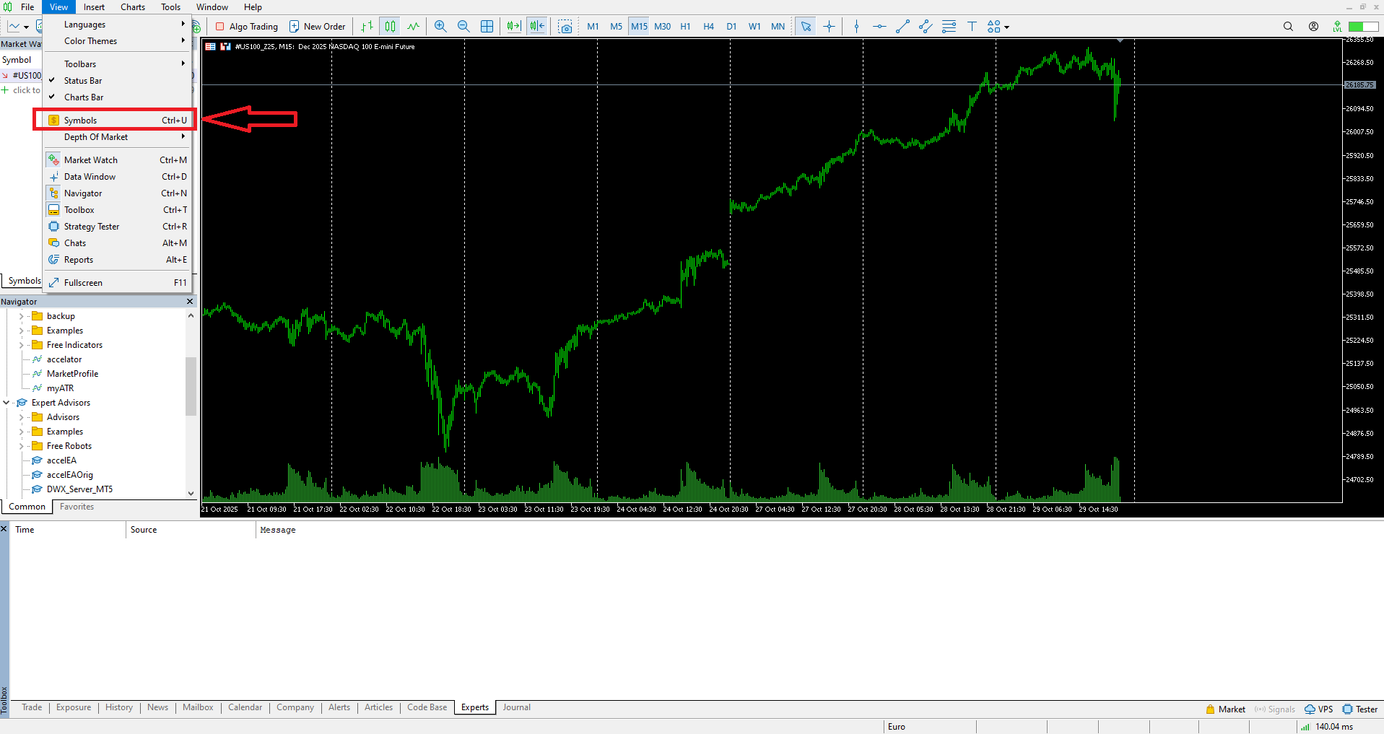This screenshot has height=734, width=1384.
Task: Expand the Free Indicators folder
Action: click(21, 345)
